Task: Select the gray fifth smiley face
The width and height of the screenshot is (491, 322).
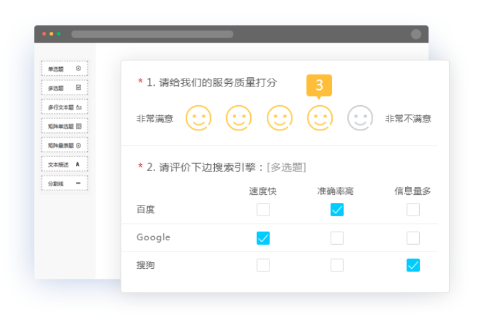Action: (361, 118)
